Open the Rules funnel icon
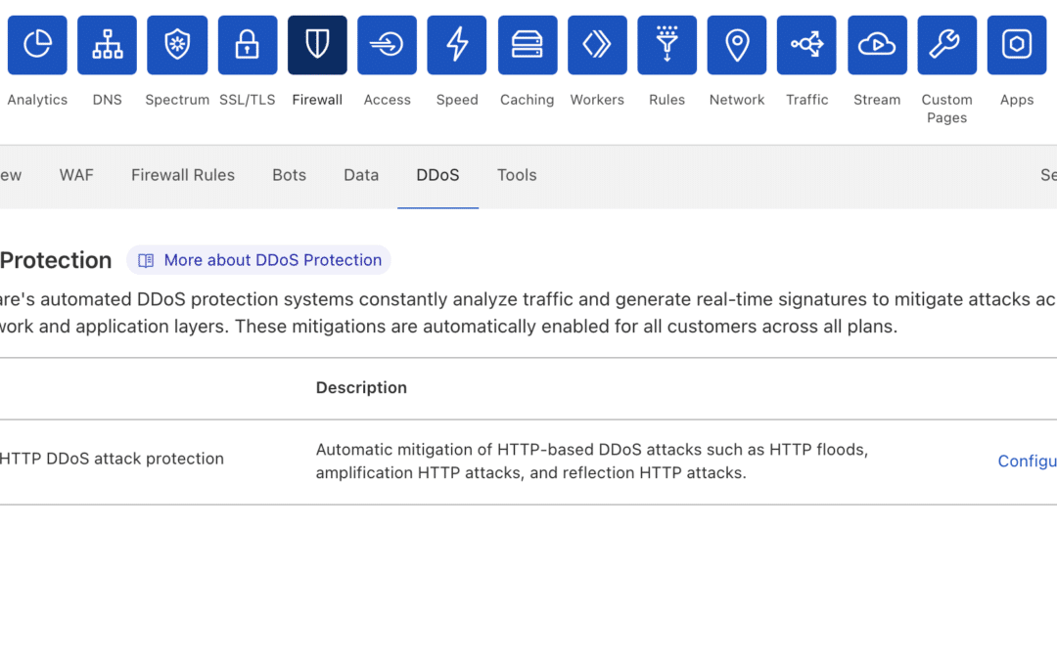1057x660 pixels. coord(666,44)
